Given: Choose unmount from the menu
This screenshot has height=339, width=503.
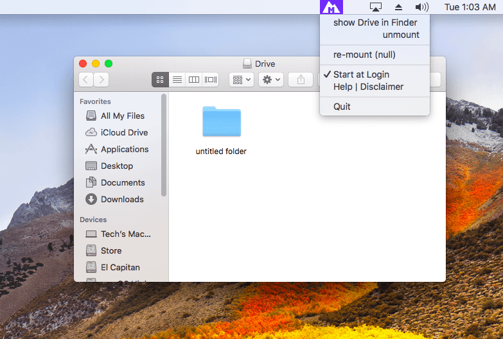Looking at the screenshot, I should (x=401, y=35).
